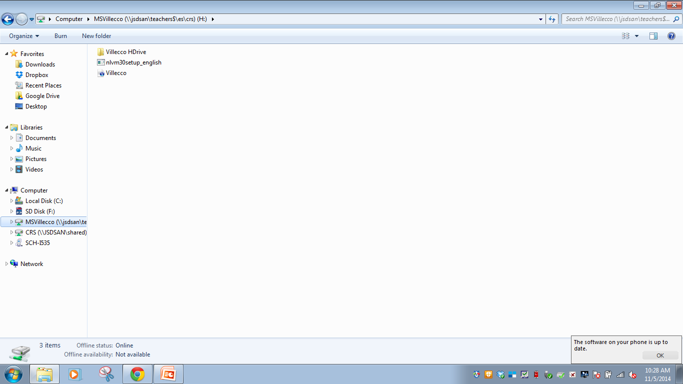Open Windows Media Player from taskbar
This screenshot has height=384, width=683.
(75, 374)
